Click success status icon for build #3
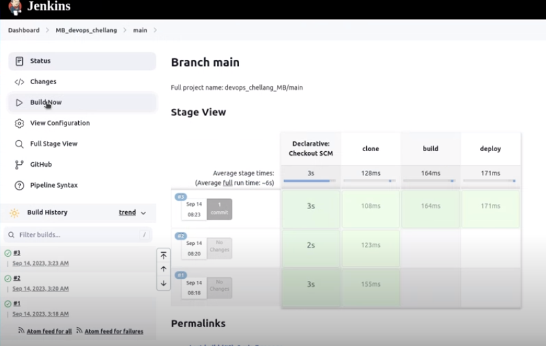The height and width of the screenshot is (346, 546). point(8,253)
